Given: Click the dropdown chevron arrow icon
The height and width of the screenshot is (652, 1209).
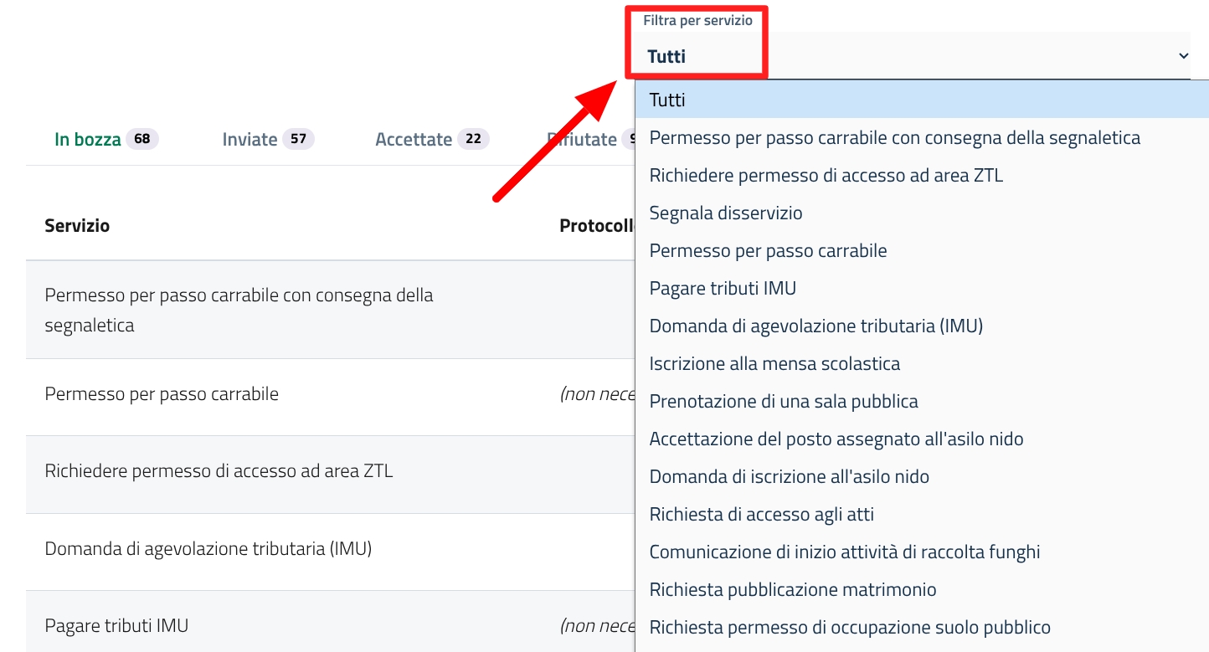Looking at the screenshot, I should [x=1183, y=56].
